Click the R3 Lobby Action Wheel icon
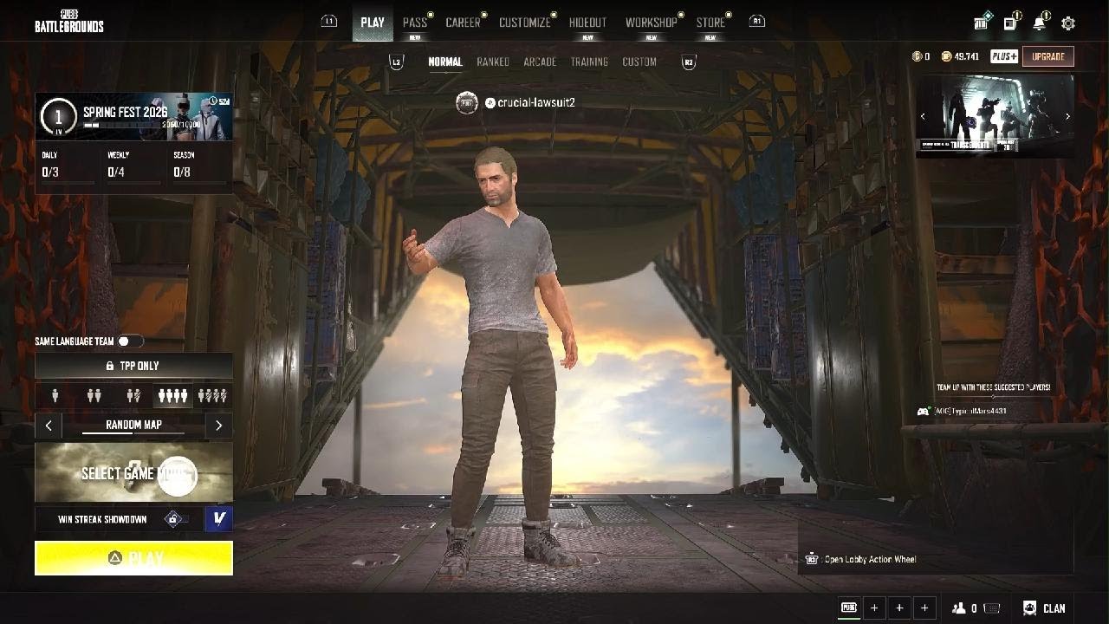1109x624 pixels. [x=812, y=559]
